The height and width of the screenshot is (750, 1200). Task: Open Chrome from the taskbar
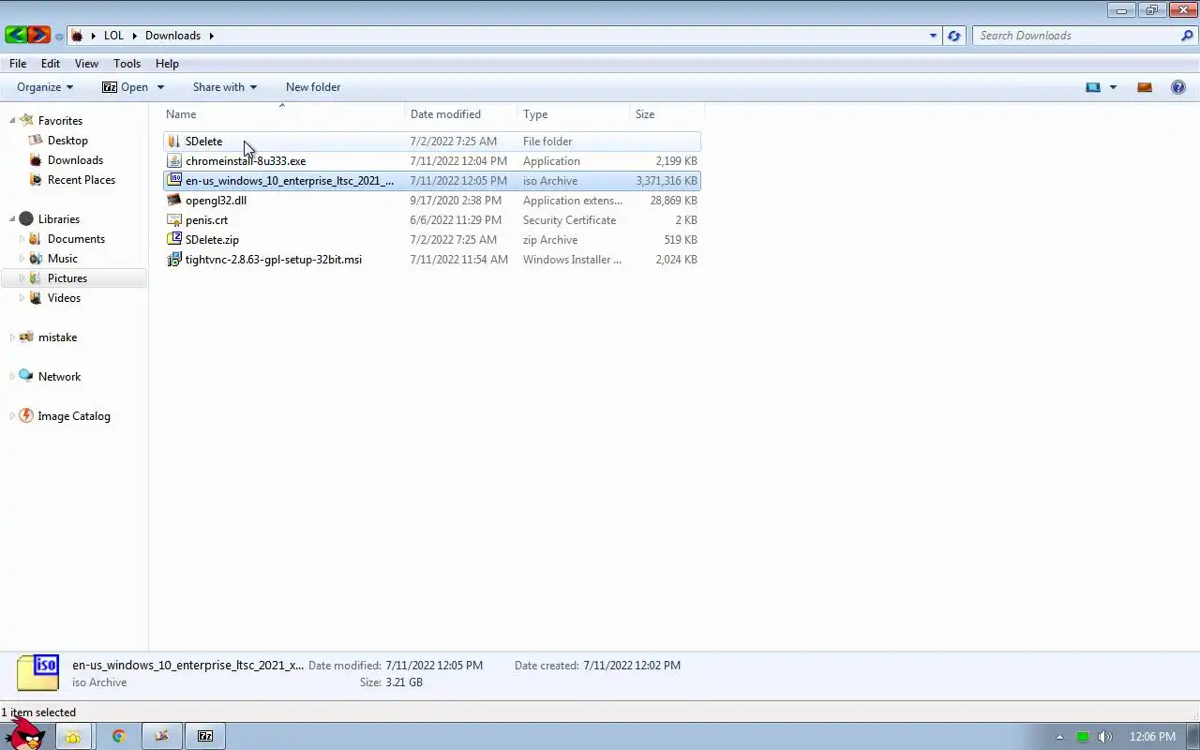pyautogui.click(x=119, y=737)
